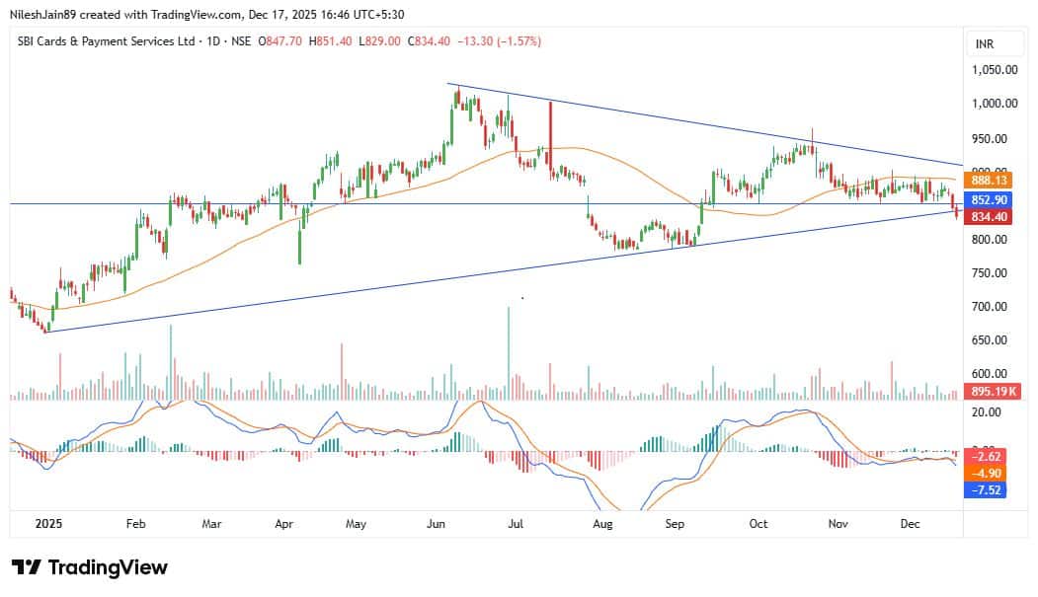The image size is (1038, 597).
Task: Click the 834.40 last price label
Action: [x=988, y=217]
